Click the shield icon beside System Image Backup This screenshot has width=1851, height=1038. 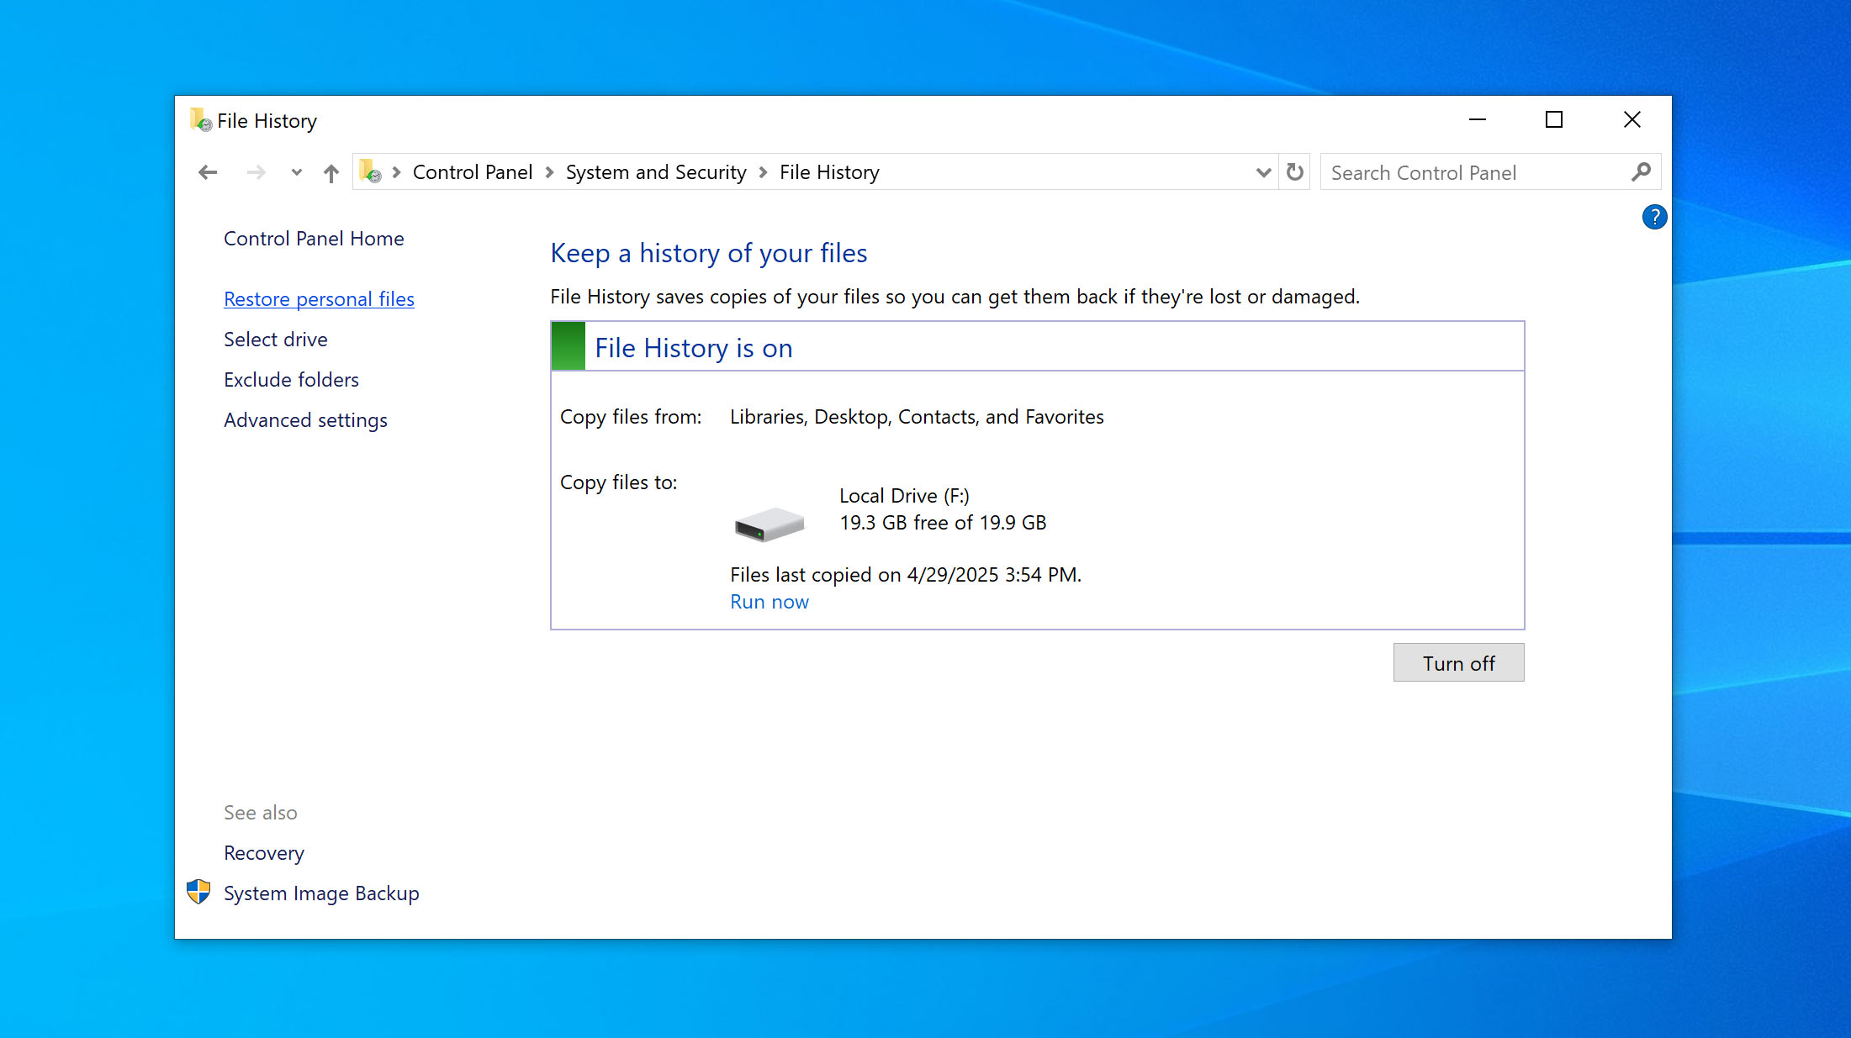(x=198, y=892)
